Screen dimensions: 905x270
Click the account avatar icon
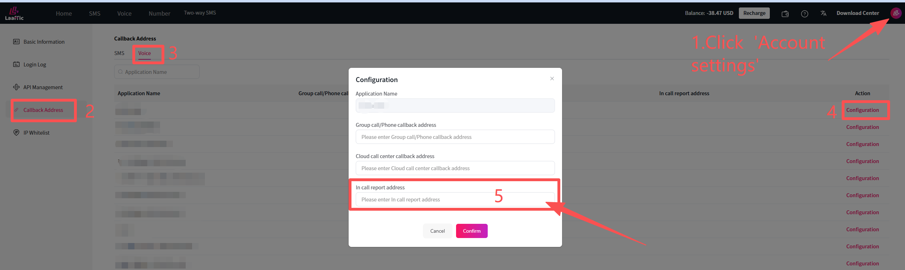click(x=896, y=13)
